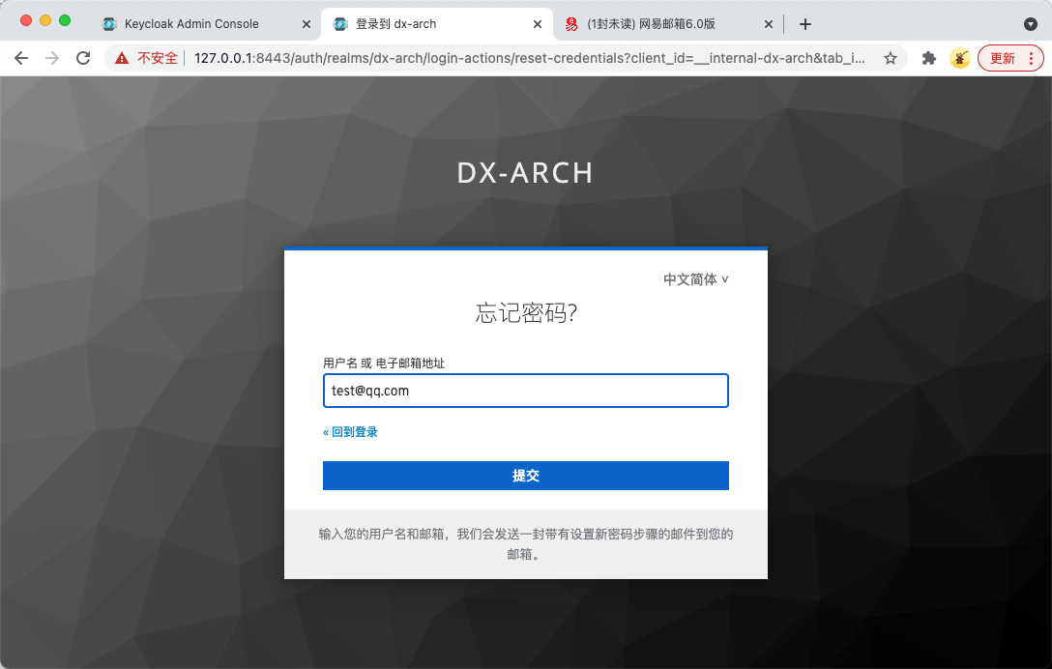
Task: Click the red macOS close window button
Action: (x=26, y=21)
